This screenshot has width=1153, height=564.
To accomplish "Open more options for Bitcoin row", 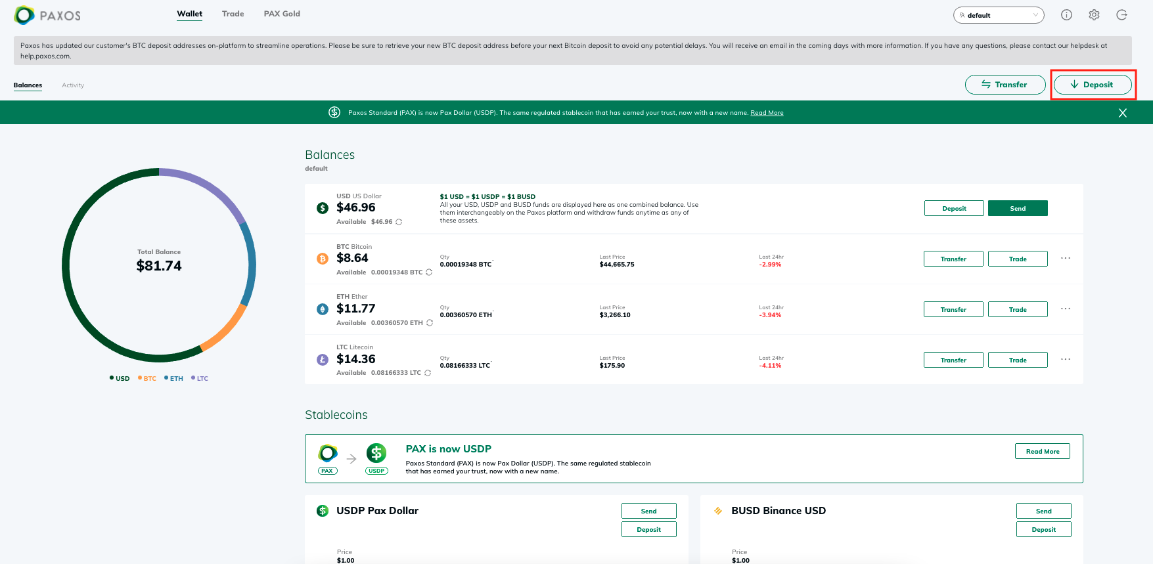I will (1066, 259).
